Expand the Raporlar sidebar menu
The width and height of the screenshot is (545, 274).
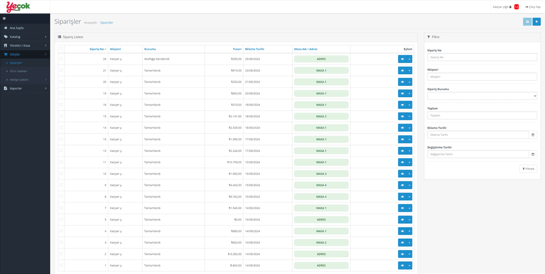pos(25,88)
